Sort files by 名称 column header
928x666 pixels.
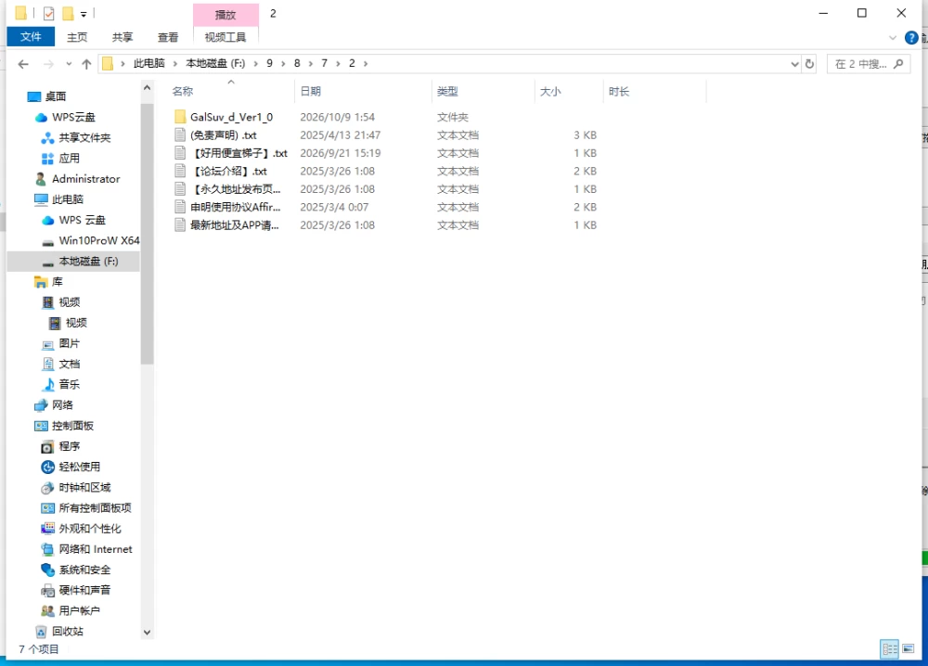tap(183, 92)
